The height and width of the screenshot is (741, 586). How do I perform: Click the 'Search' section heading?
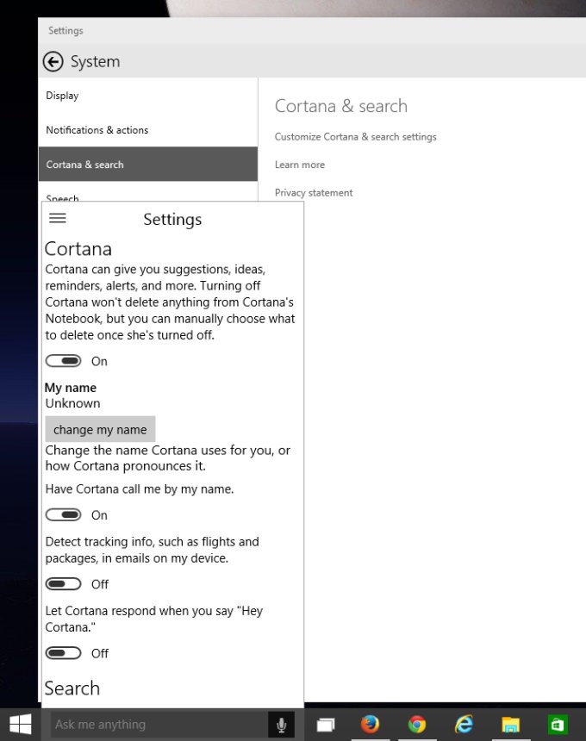point(72,688)
